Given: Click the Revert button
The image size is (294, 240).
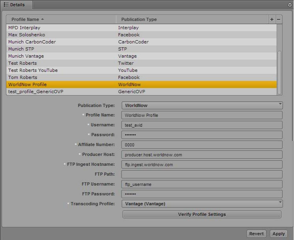Looking at the screenshot, I should 256,234.
